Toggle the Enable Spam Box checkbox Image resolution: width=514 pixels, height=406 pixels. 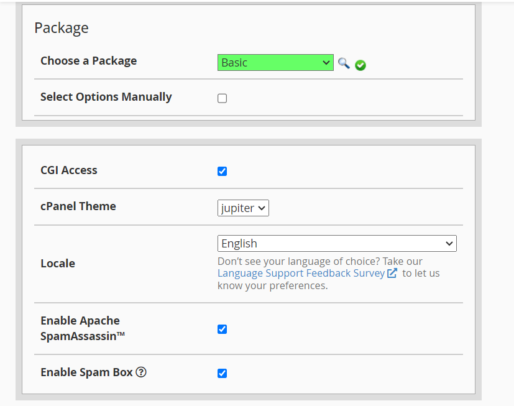click(222, 373)
